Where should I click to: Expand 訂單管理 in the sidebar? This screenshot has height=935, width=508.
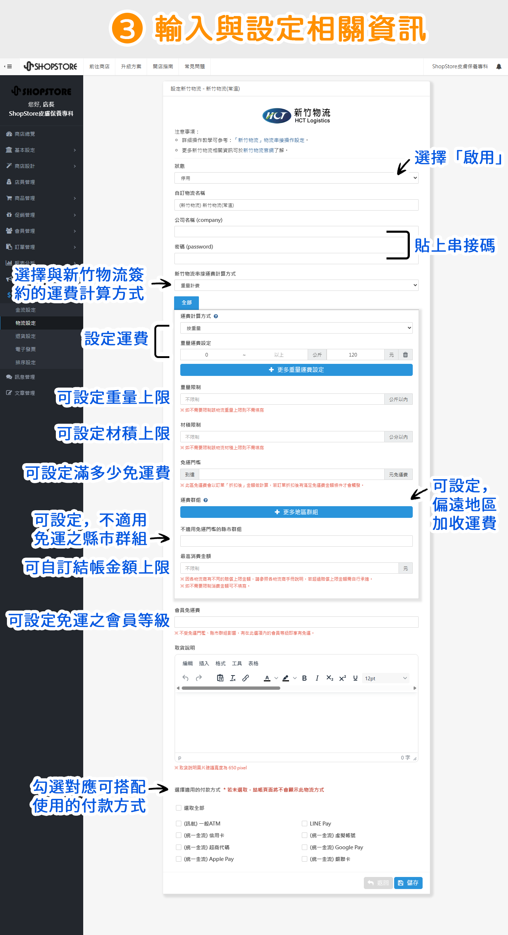click(42, 247)
